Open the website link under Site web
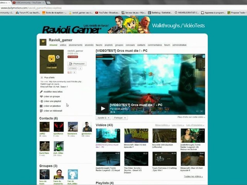Image resolution: width=247 pixels, height=185 pixels. coord(65,82)
